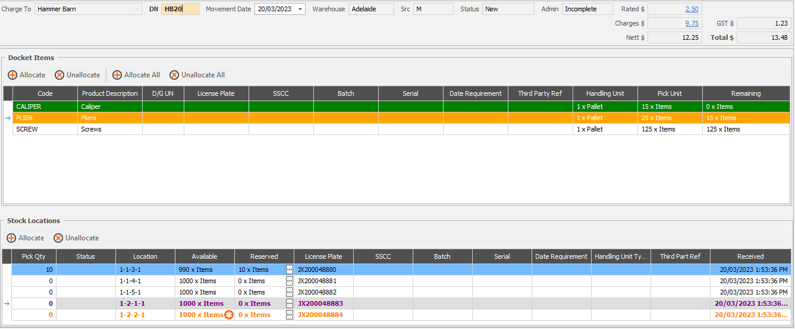This screenshot has height=329, width=795.
Task: Click the Pick Unit column header
Action: [x=670, y=93]
